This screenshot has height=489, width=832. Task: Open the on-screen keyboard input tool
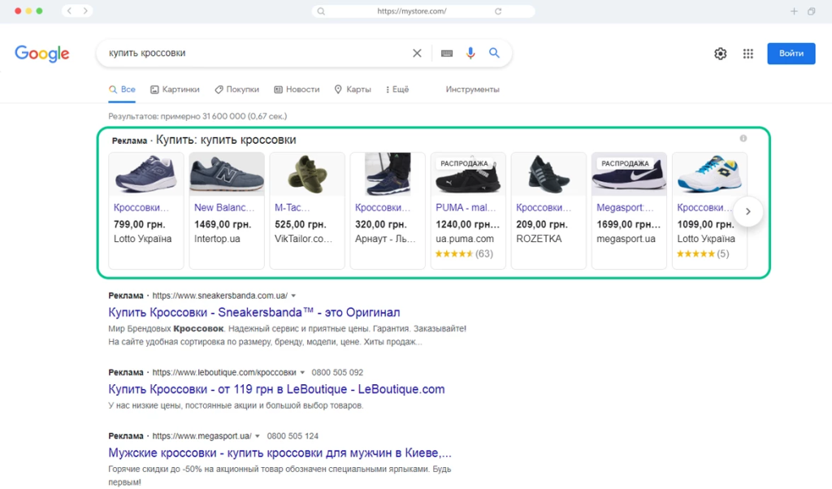(x=446, y=54)
